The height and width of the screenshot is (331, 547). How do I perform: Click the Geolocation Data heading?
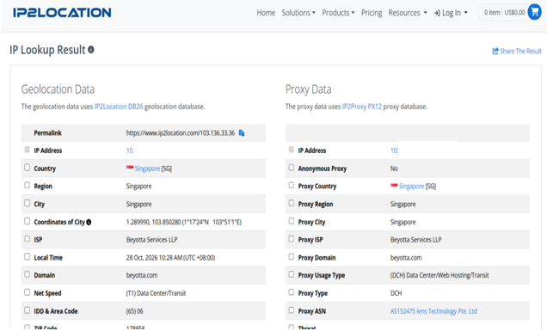click(x=58, y=89)
